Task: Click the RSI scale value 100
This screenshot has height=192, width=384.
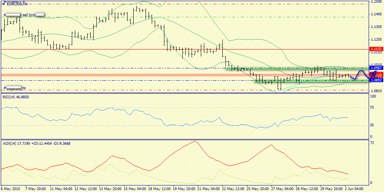Action: (373, 97)
